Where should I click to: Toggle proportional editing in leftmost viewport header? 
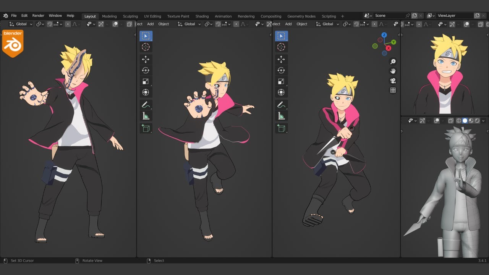tap(68, 24)
